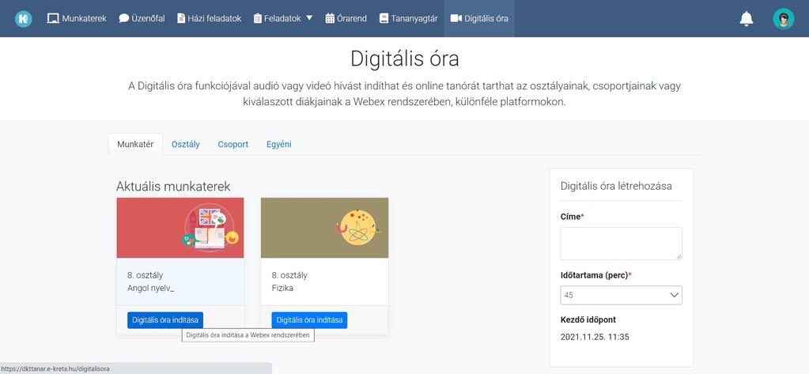Click the Aktuális munkaterek heading
The image size is (809, 374).
[173, 187]
